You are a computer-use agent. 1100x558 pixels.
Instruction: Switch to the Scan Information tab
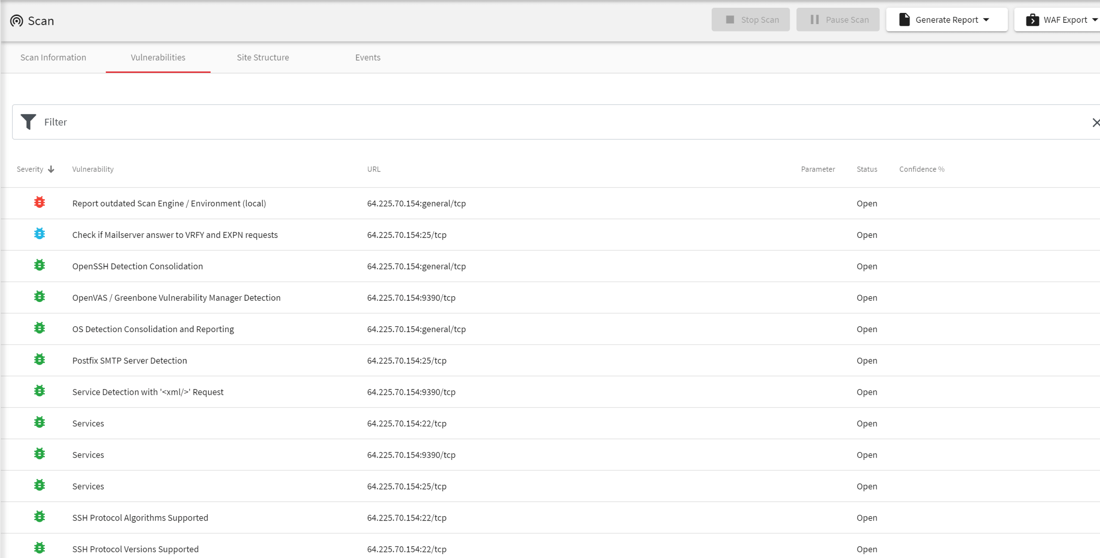53,57
